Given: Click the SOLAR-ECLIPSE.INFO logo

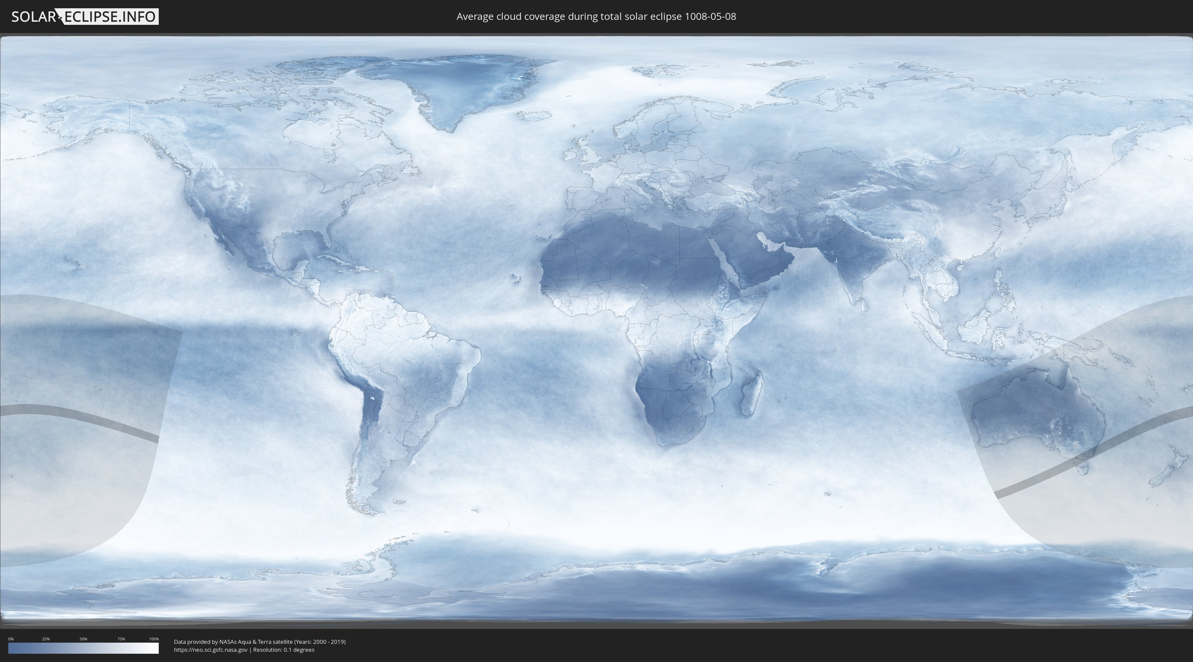Looking at the screenshot, I should (85, 17).
